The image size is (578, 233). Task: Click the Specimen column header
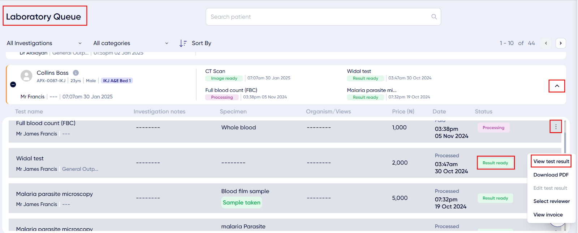[x=233, y=112]
